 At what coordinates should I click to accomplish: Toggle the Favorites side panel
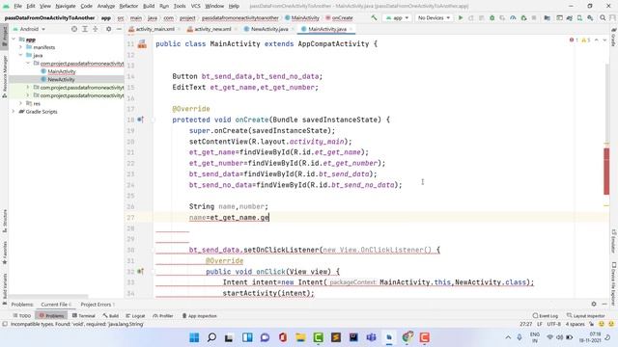click(4, 254)
